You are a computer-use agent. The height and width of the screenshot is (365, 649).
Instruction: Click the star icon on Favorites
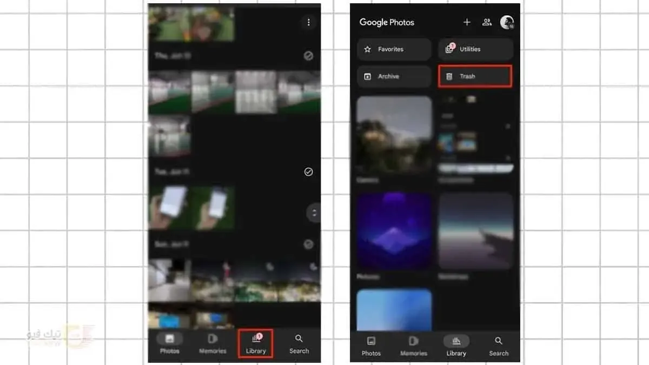click(x=368, y=49)
